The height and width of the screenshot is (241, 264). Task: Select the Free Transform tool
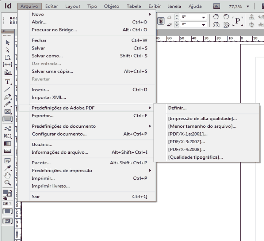[x=8, y=136]
